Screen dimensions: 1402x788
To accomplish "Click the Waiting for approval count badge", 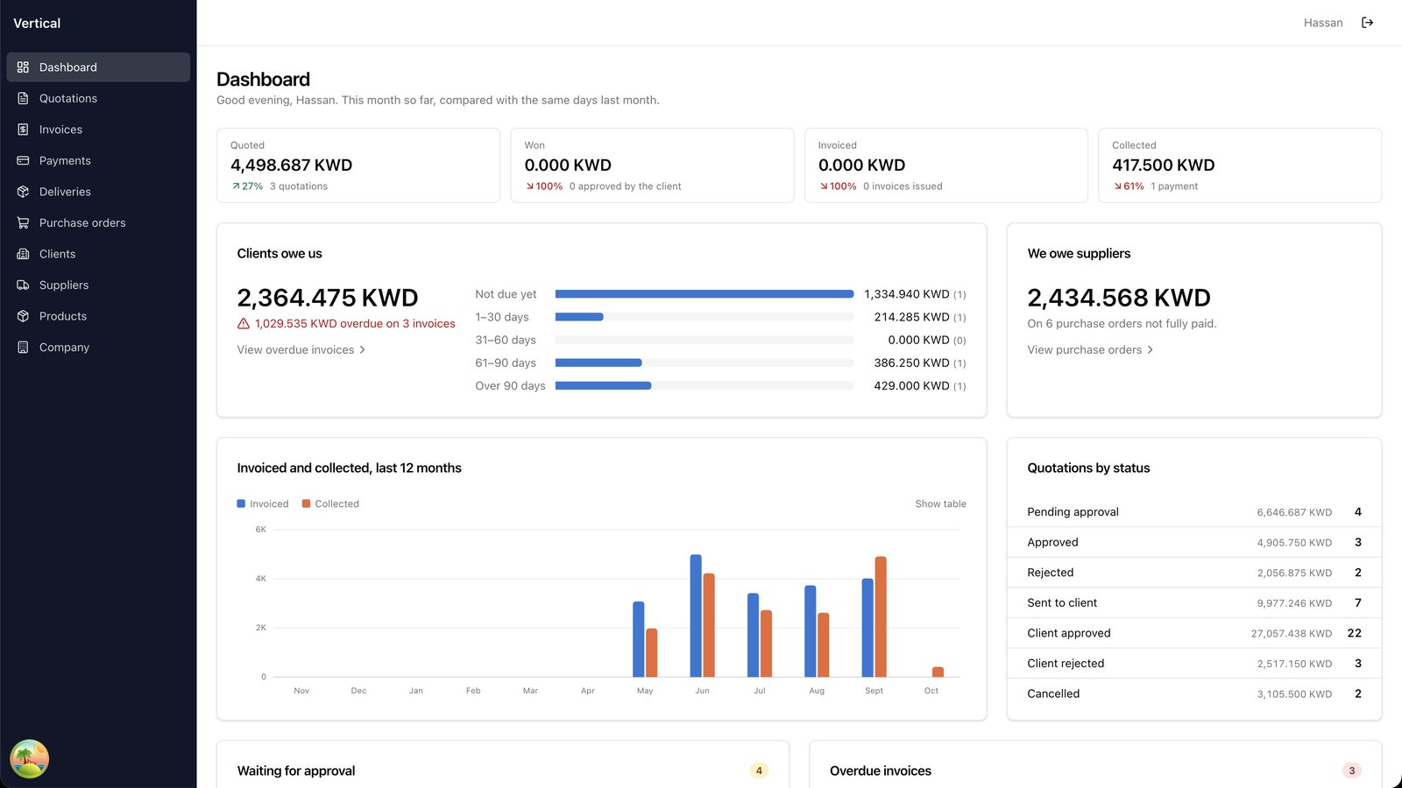I will [x=759, y=770].
